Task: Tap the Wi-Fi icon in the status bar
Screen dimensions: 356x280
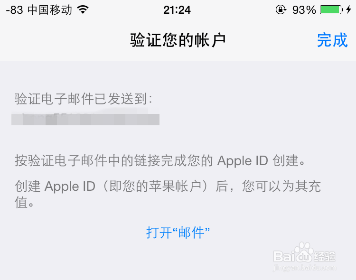Action: (x=83, y=9)
